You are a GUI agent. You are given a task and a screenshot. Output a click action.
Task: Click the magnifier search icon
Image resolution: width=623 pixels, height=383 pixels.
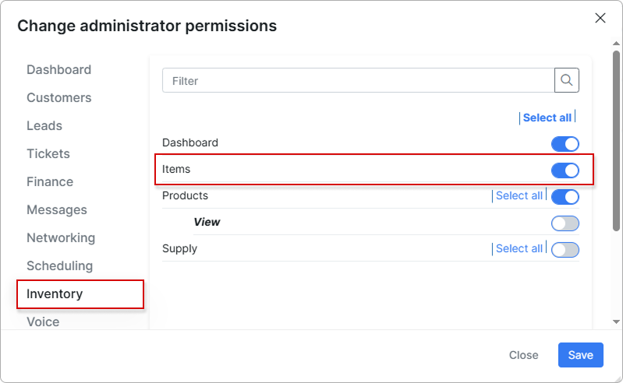567,80
